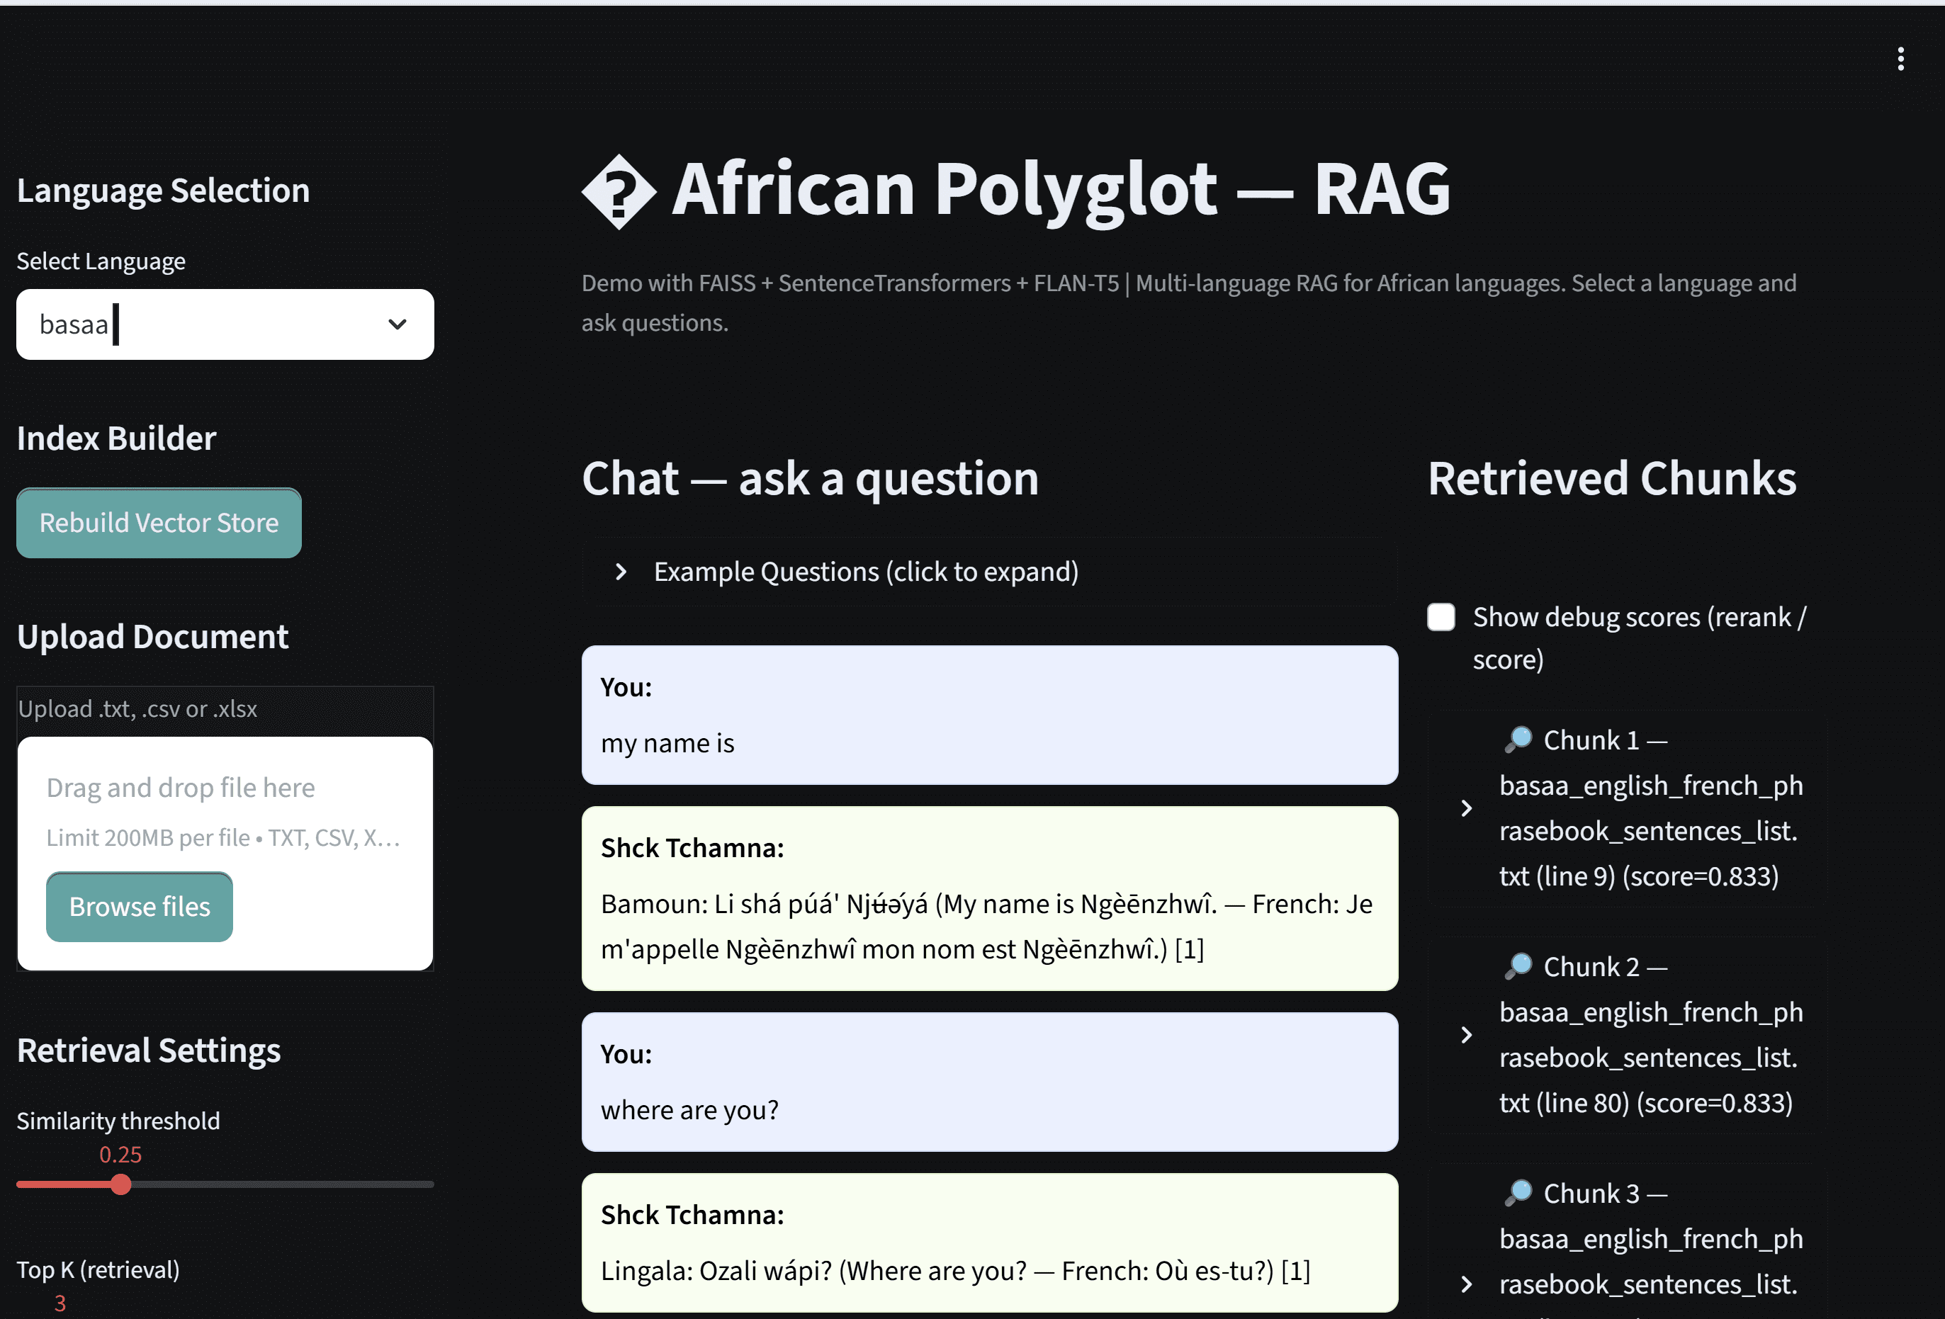Expand Chunk 2 line 80 details

pos(1466,1035)
